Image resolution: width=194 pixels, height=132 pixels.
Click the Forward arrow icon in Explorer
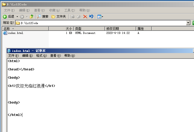tap(22, 17)
